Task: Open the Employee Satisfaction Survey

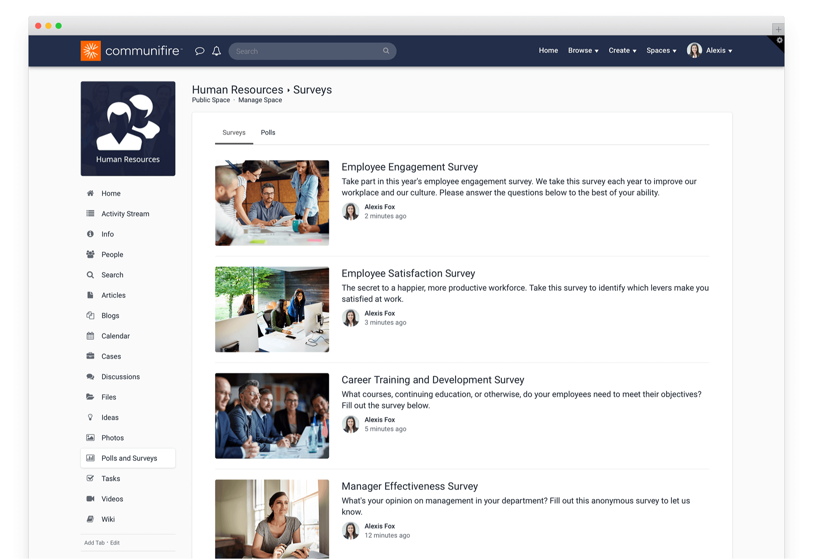Action: (408, 273)
